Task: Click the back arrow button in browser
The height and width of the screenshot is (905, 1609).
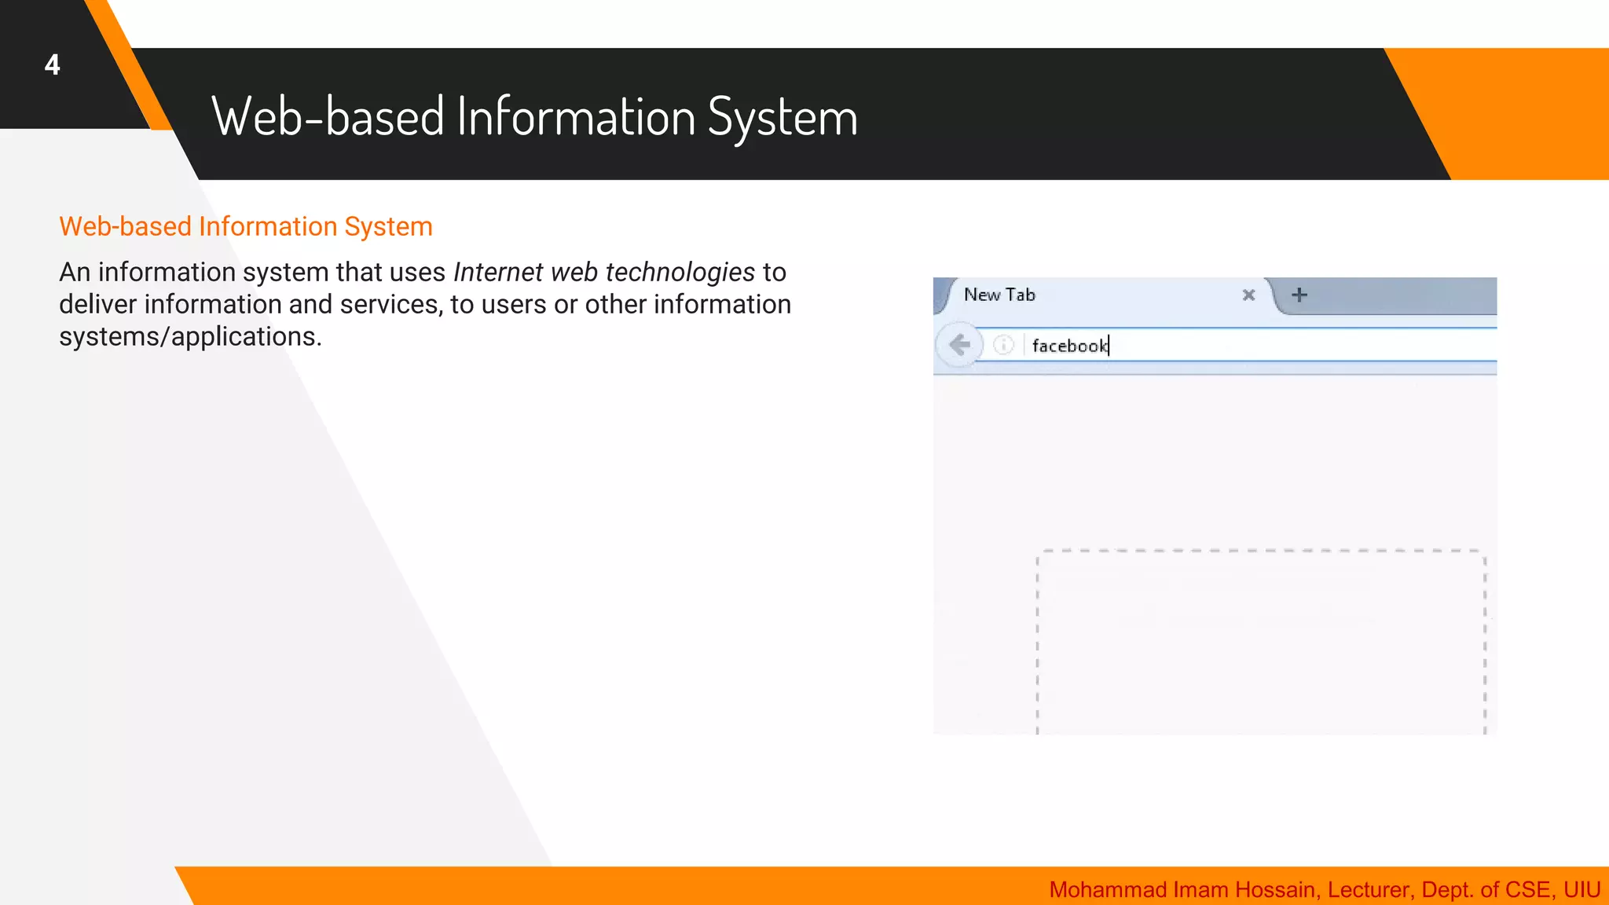Action: 959,345
